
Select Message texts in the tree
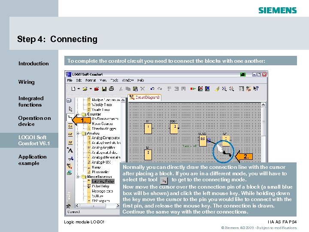pyautogui.click(x=102, y=191)
